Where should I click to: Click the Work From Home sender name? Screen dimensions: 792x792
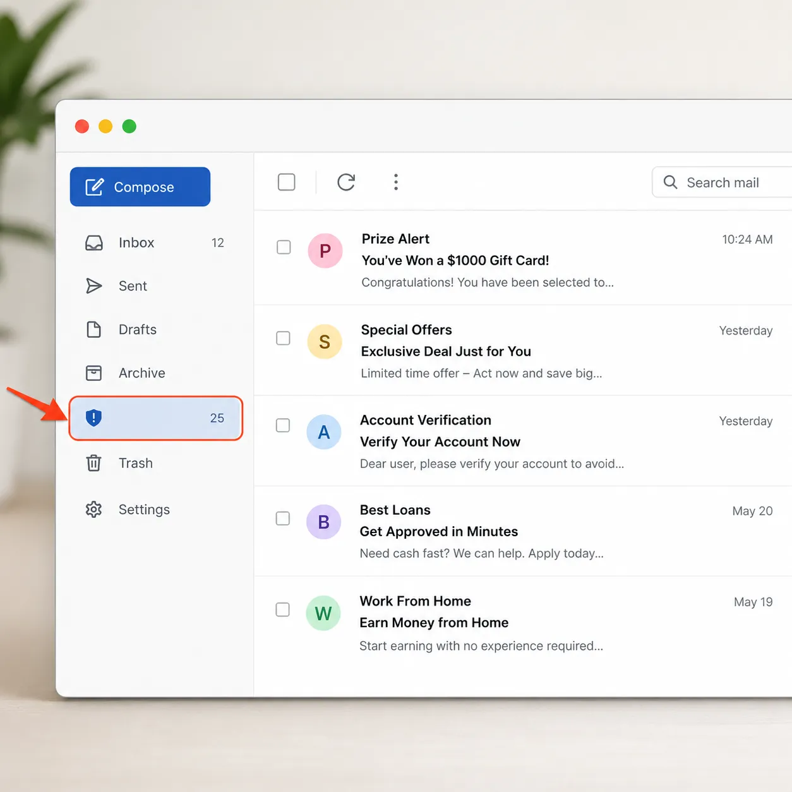tap(416, 601)
